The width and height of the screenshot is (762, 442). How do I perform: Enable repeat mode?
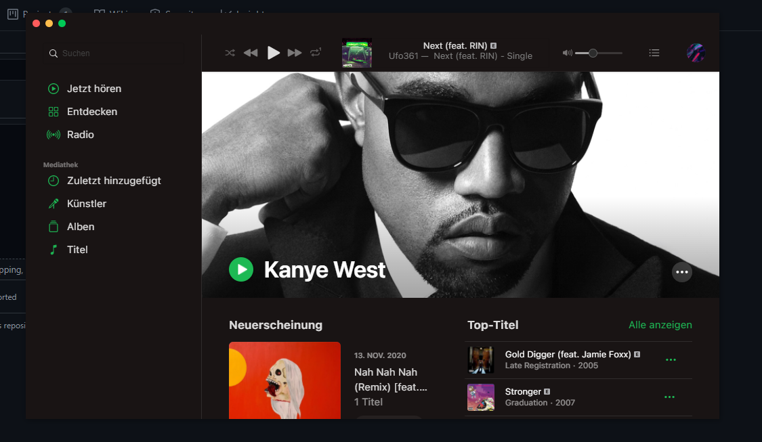click(x=316, y=52)
